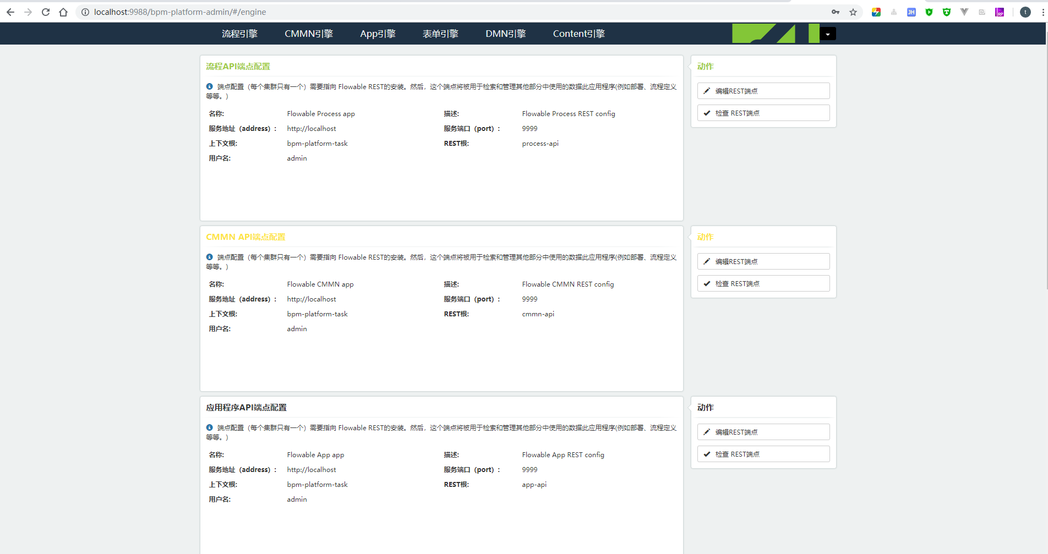Open the Content引擎 tab
Image resolution: width=1048 pixels, height=554 pixels.
click(578, 34)
